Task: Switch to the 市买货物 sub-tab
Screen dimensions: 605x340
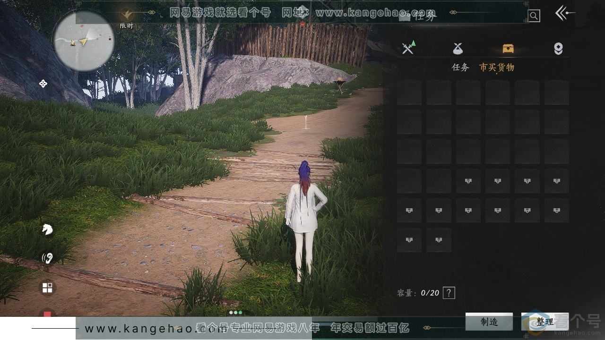Action: [x=497, y=67]
